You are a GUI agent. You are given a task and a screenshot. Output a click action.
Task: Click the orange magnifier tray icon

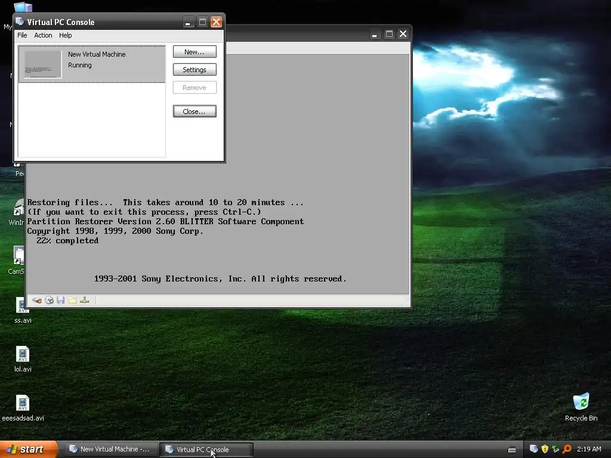tap(567, 449)
